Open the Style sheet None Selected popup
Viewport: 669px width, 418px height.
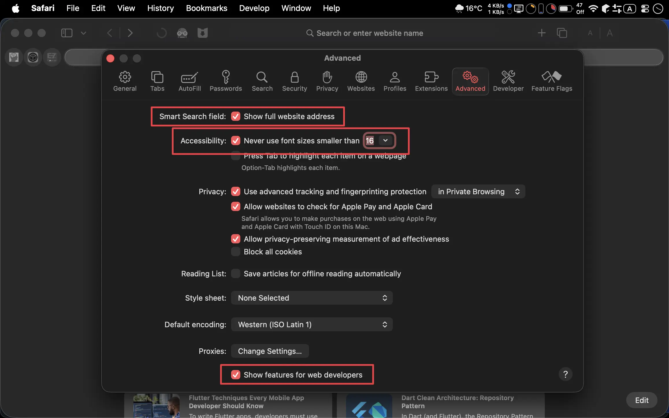pos(312,298)
